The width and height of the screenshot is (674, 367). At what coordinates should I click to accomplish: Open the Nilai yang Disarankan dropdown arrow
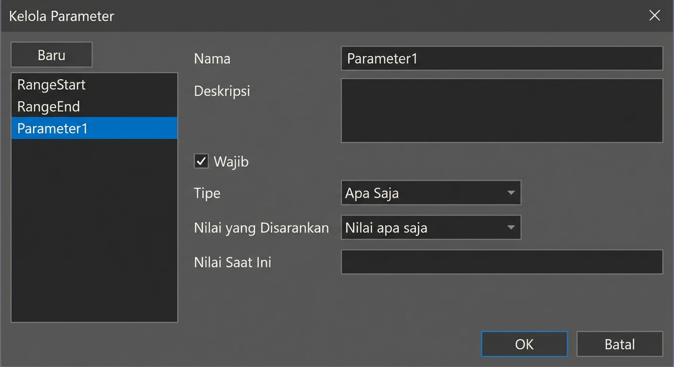coord(511,227)
